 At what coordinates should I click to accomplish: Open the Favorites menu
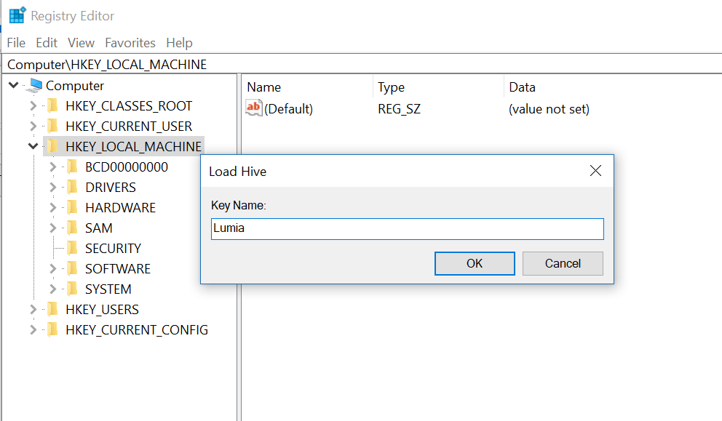[x=130, y=43]
